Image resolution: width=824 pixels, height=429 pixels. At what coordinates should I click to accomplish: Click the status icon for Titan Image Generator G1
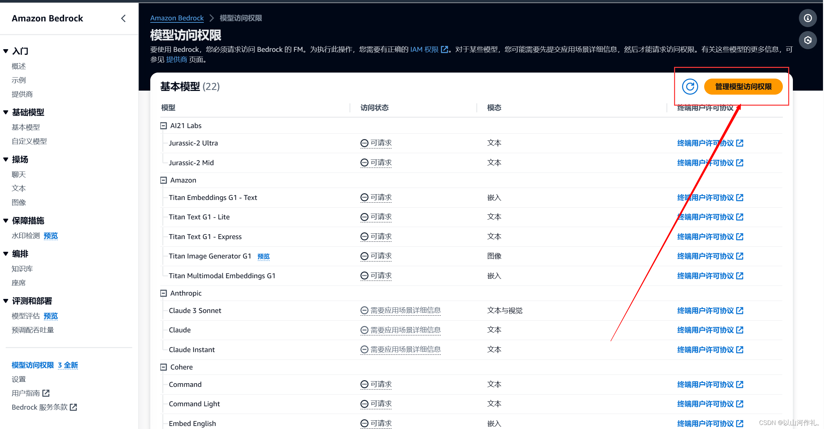pos(364,256)
